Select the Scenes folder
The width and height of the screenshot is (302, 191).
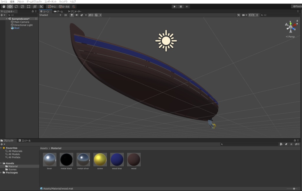pos(12,170)
